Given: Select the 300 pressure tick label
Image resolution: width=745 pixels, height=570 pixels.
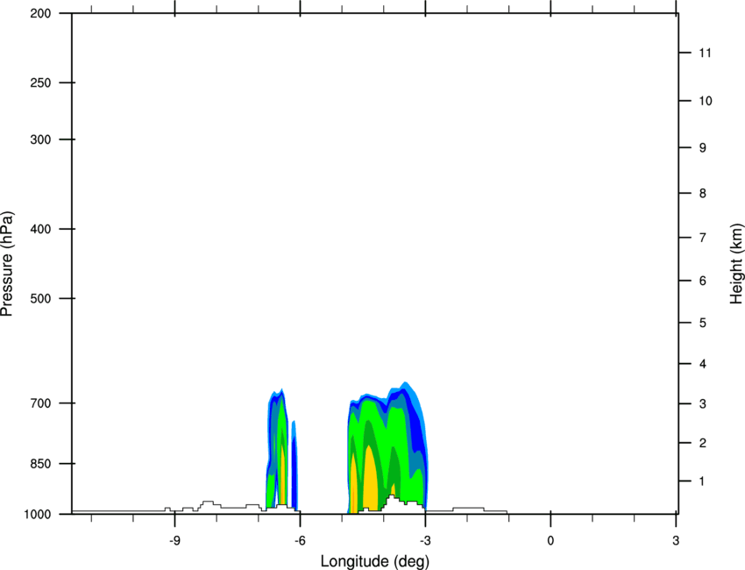Looking at the screenshot, I should [40, 139].
